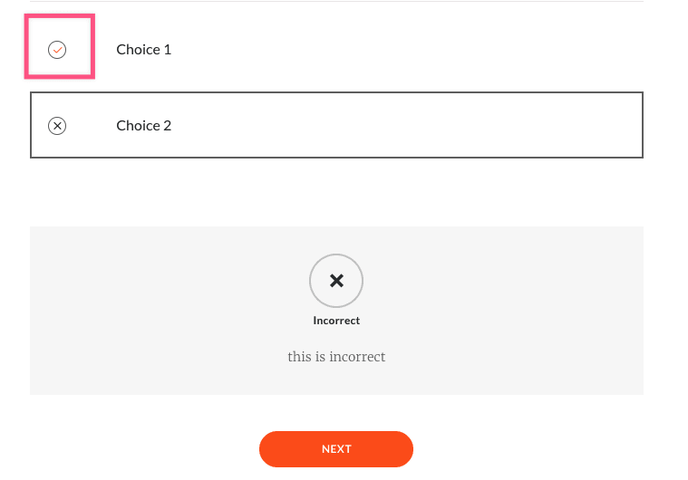This screenshot has height=480, width=688.
Task: Select the Choice 1 answer label
Action: coord(143,50)
